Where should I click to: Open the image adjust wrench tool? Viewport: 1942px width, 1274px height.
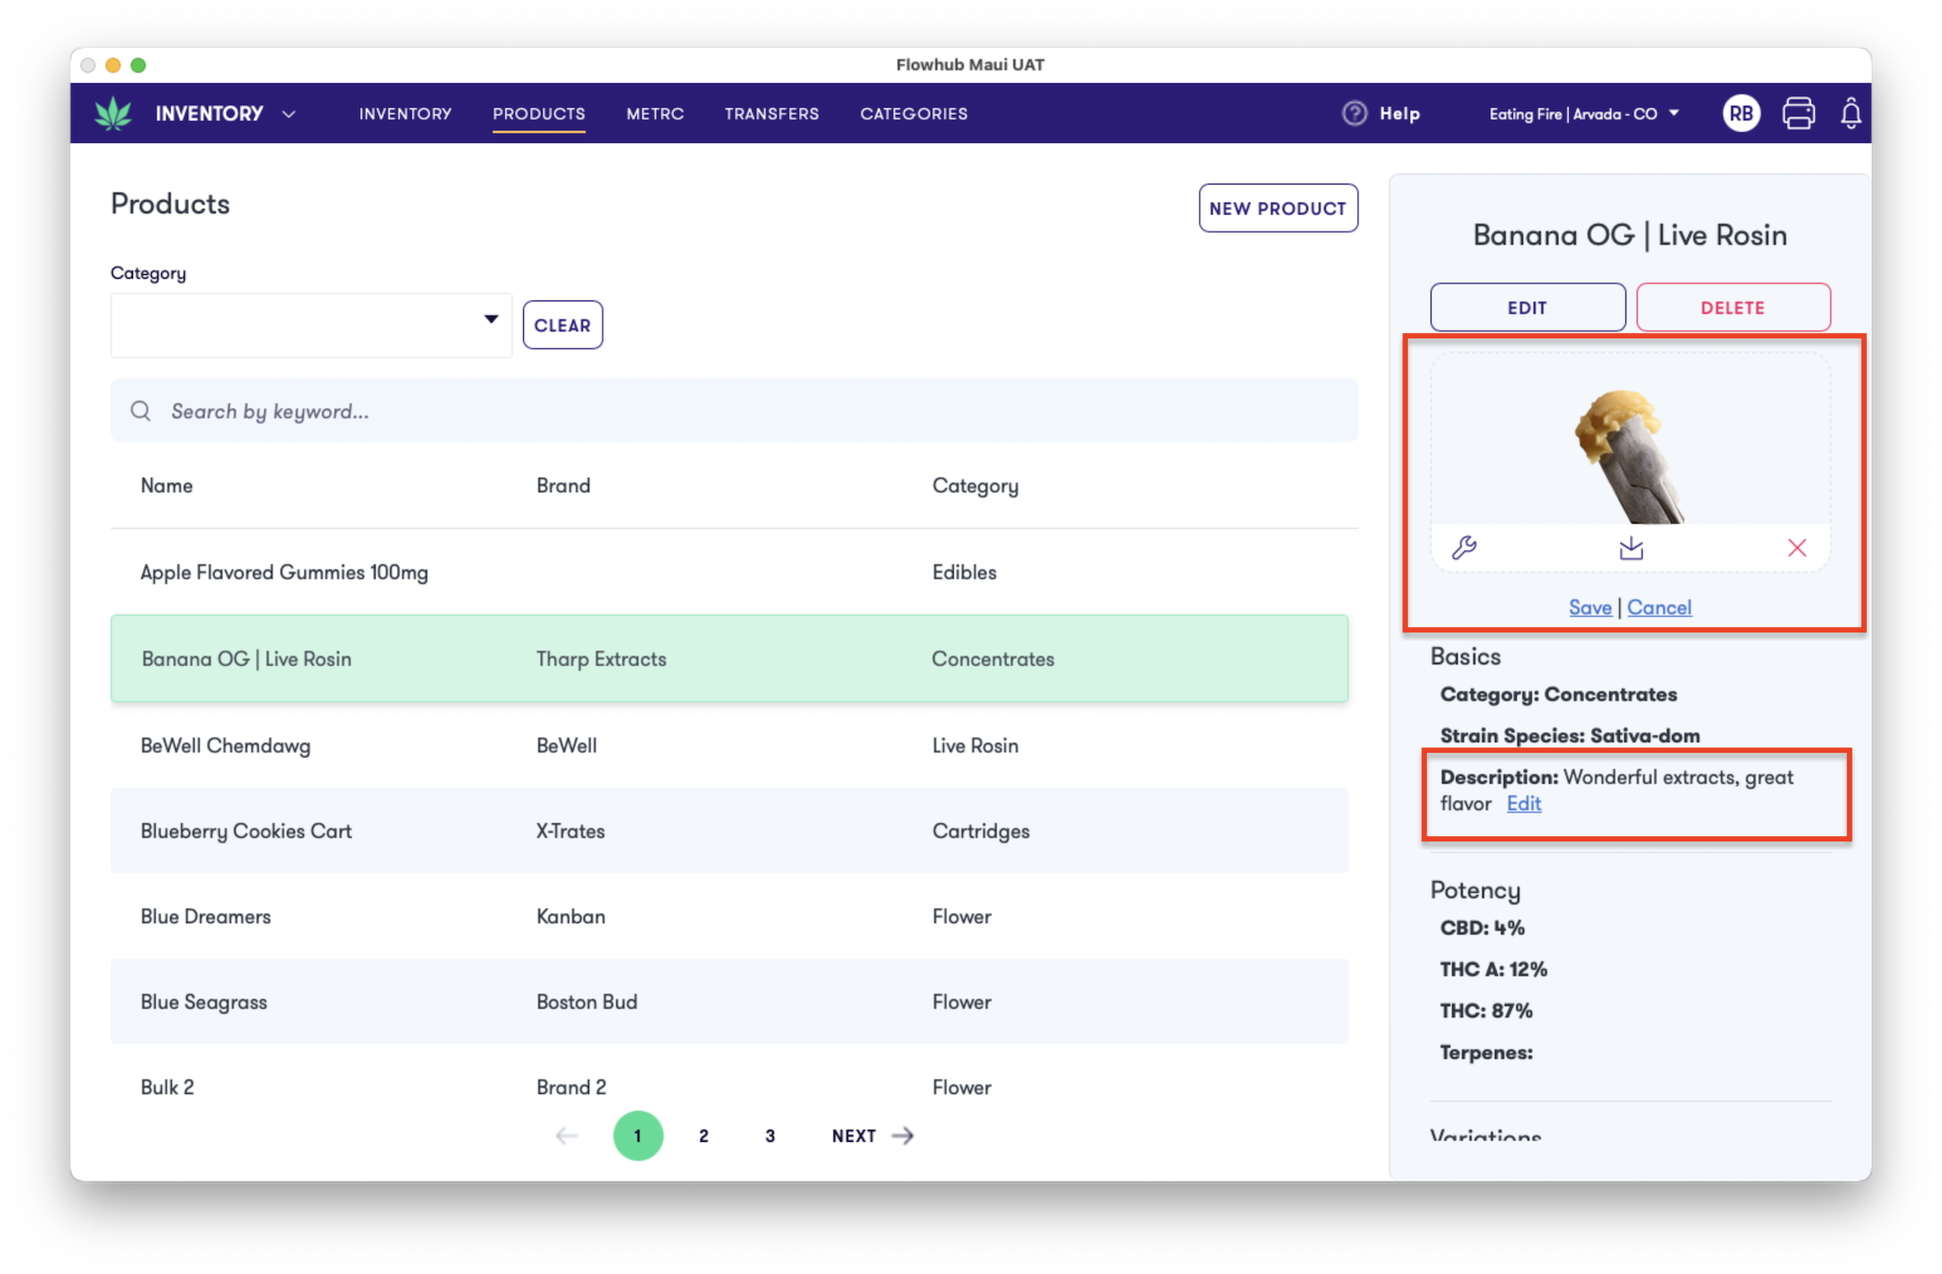tap(1465, 547)
